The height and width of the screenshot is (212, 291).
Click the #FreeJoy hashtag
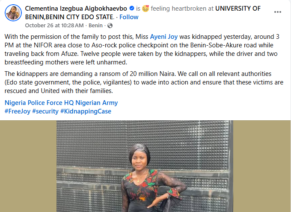[x=17, y=111]
